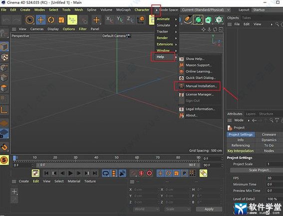Expand the Render submenu

(167, 38)
